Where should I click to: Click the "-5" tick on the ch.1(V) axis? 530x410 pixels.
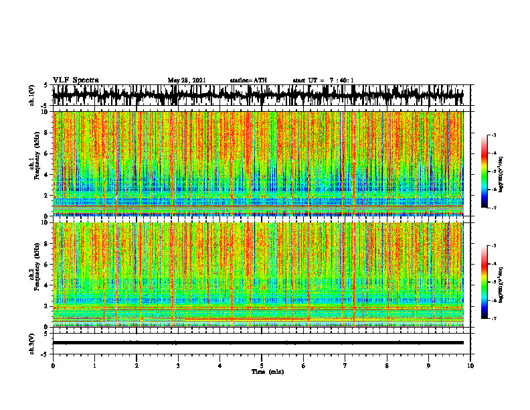(x=45, y=106)
